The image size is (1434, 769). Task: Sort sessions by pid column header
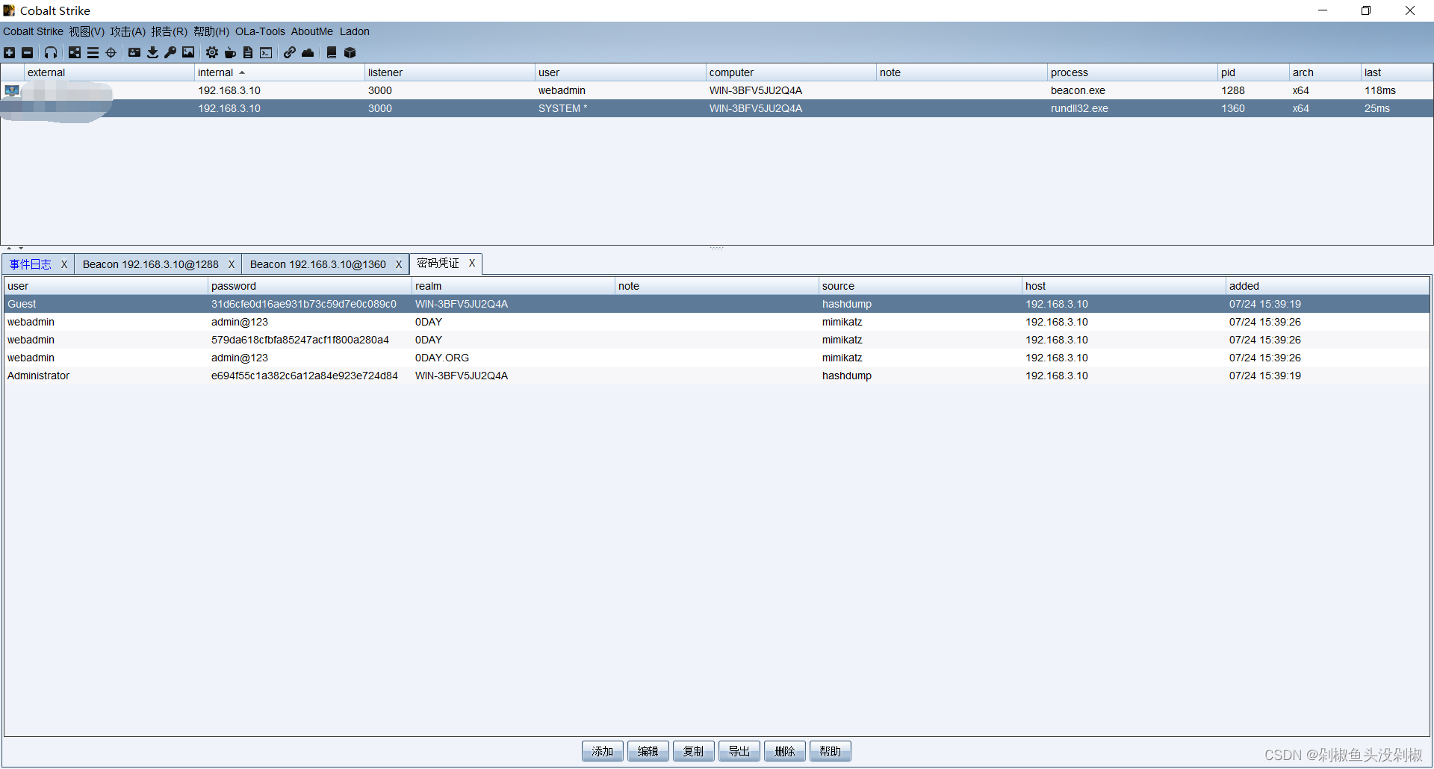click(1253, 72)
